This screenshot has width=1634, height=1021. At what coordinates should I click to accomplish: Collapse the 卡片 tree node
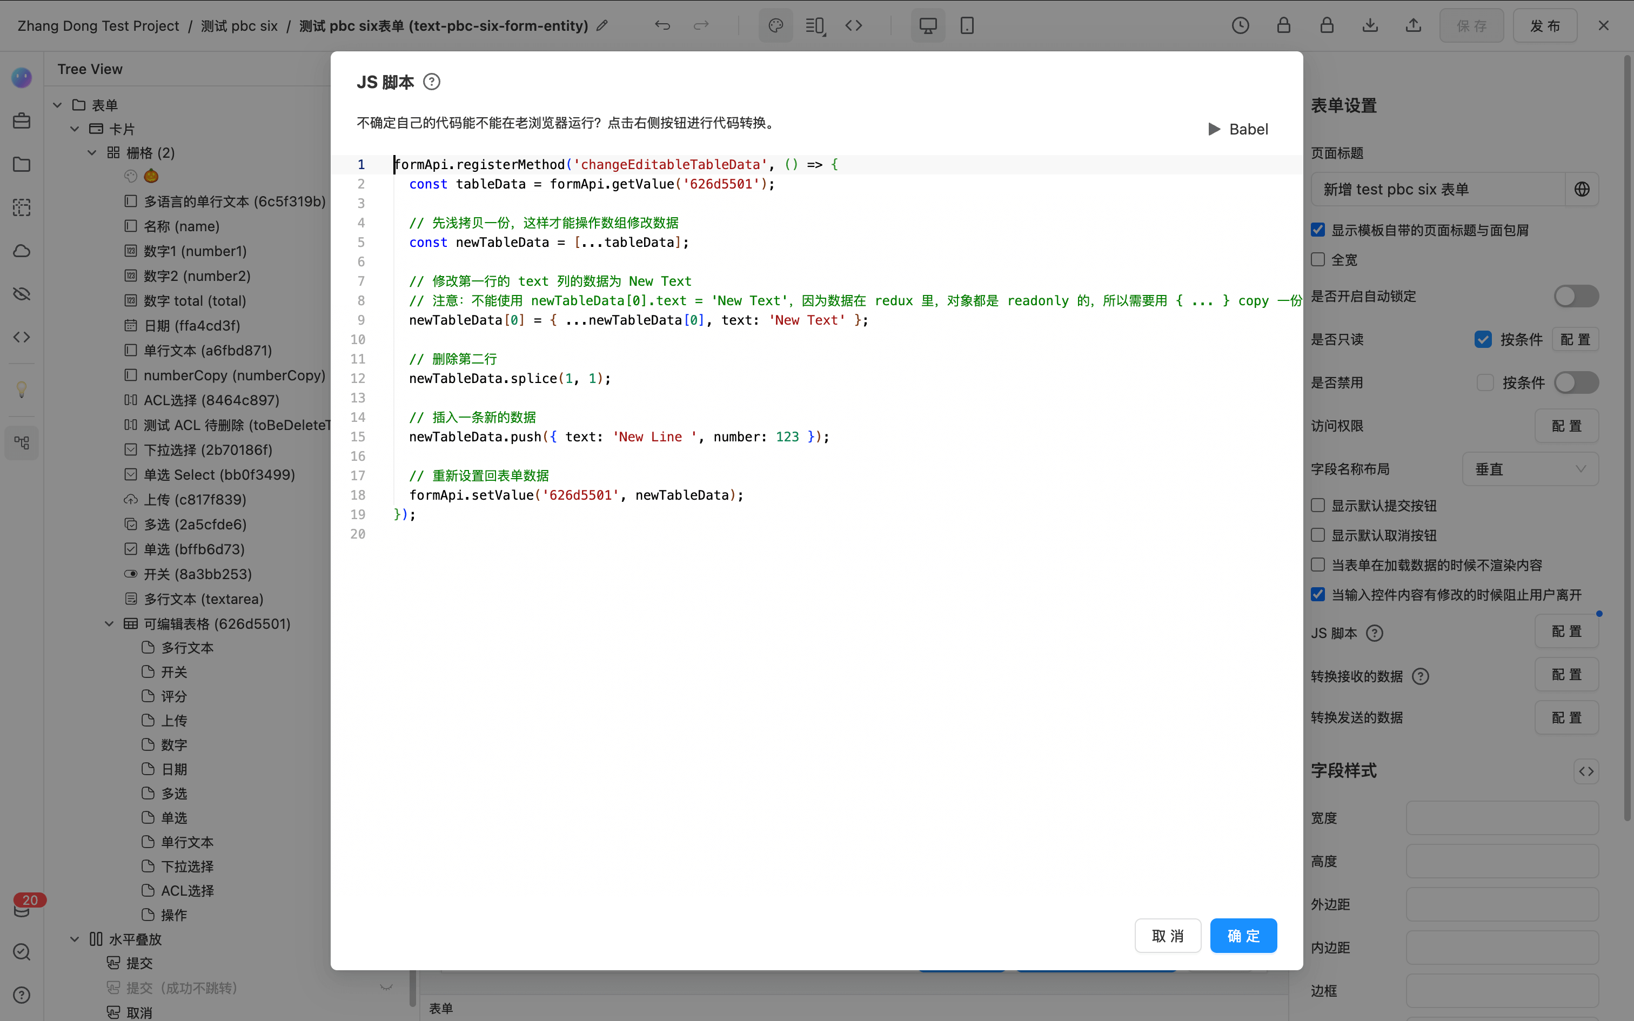coord(75,129)
